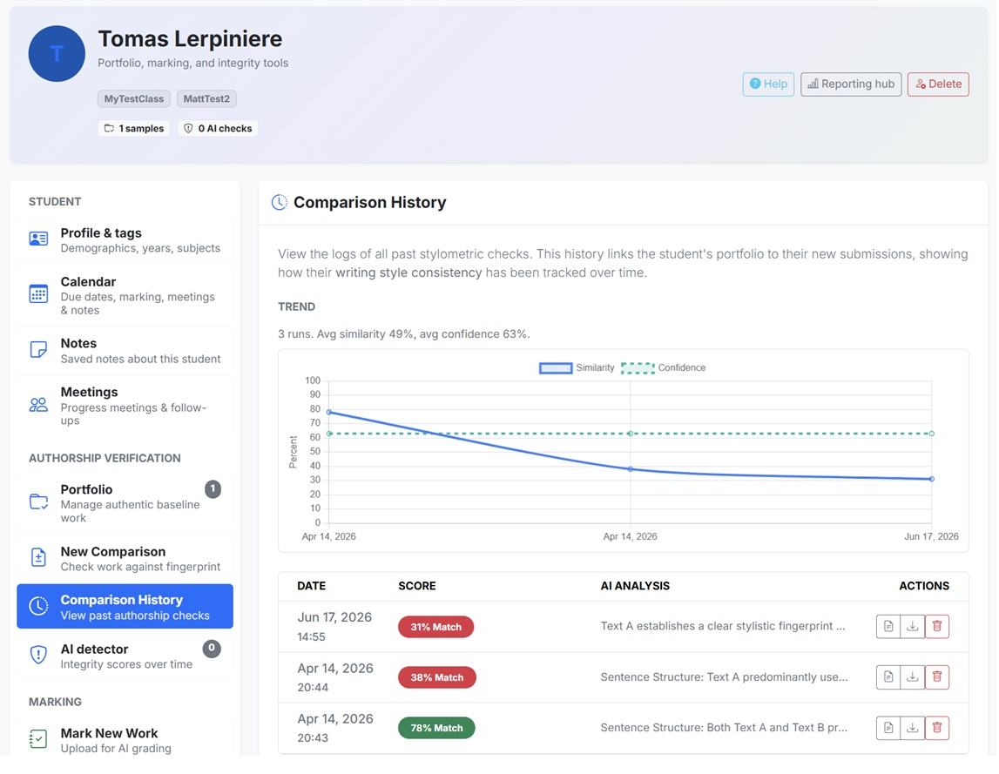
Task: Click the 78% similarity point on chart
Action: (x=328, y=412)
